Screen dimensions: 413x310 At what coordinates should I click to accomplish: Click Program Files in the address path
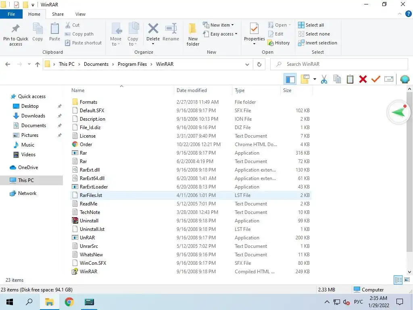point(132,64)
